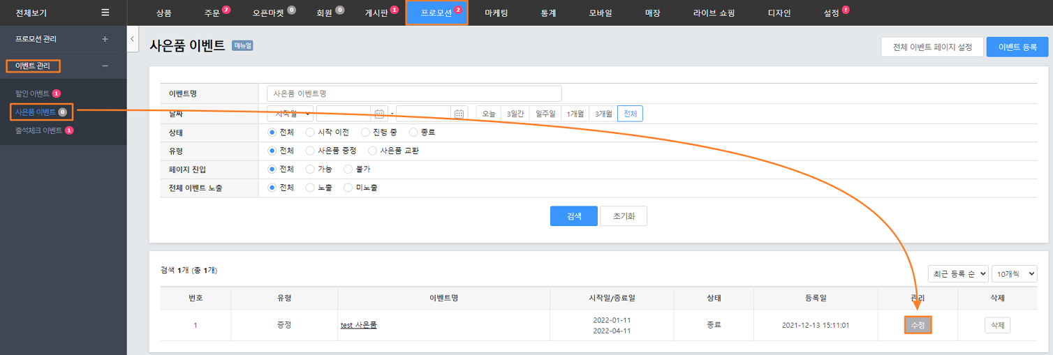Viewport: 1053px width, 355px height.
Task: Go to 사은품 이벤트 in sidebar
Action: pyautogui.click(x=36, y=112)
